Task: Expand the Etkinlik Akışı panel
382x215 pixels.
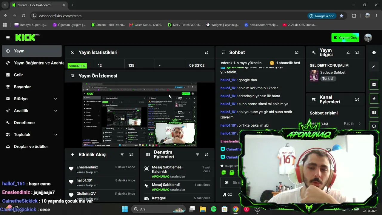Action: [x=131, y=154]
